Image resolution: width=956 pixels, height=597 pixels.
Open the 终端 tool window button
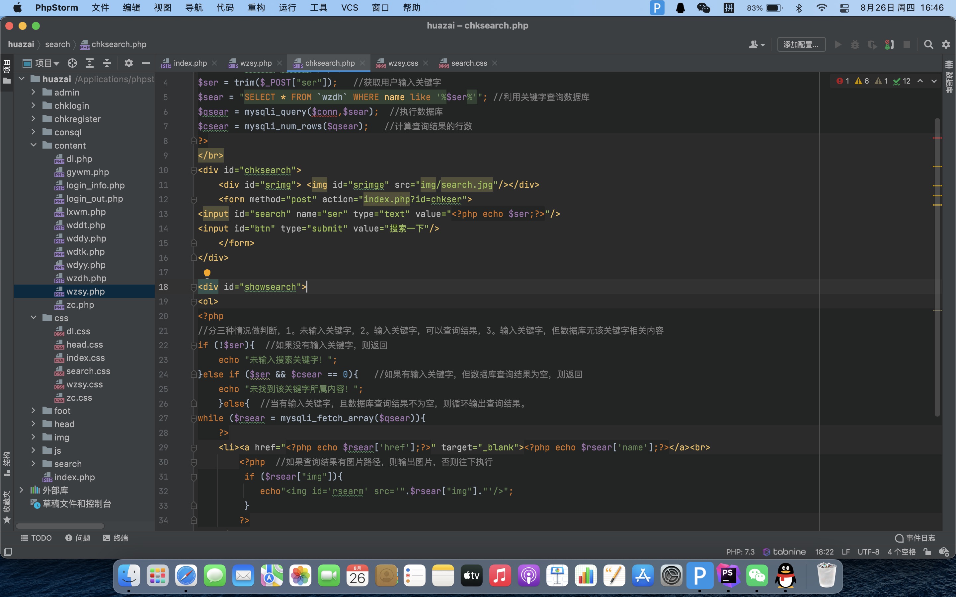pos(116,538)
